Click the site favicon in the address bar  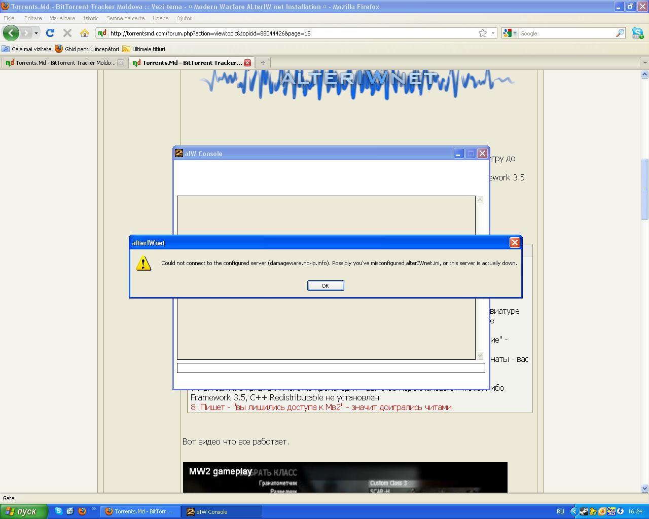(102, 33)
